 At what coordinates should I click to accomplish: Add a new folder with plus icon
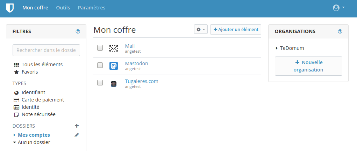point(77,126)
